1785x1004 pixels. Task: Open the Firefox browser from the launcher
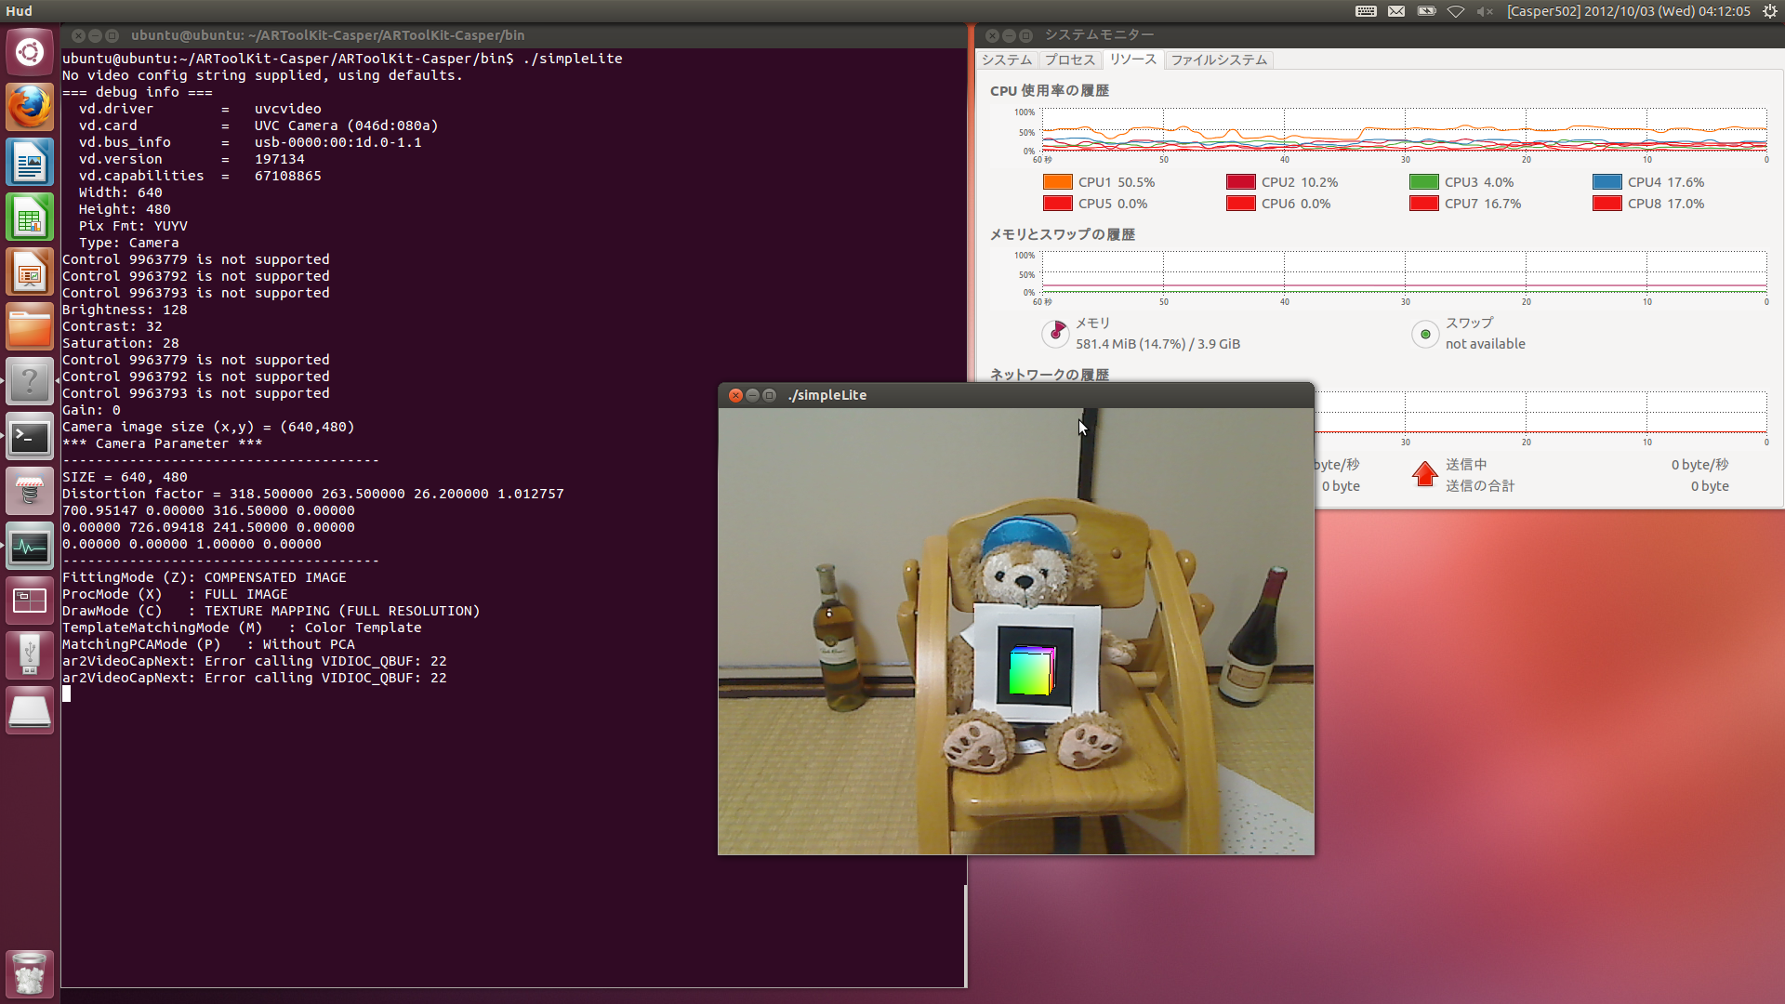(x=30, y=107)
